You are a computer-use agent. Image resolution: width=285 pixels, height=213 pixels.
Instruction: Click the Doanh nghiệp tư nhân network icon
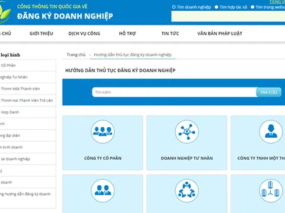point(186,131)
